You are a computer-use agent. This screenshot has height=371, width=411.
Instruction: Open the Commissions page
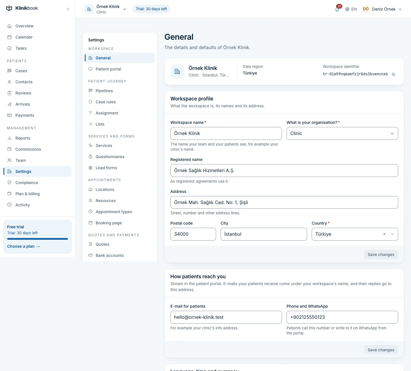[x=37, y=149]
